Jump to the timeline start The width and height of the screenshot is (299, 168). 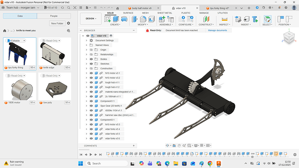click(x=81, y=155)
